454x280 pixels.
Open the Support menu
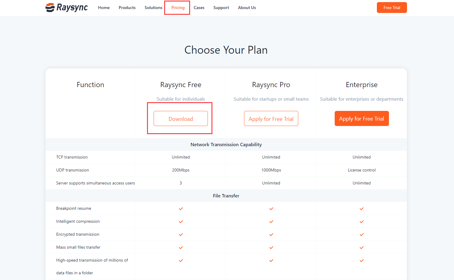[x=221, y=8]
